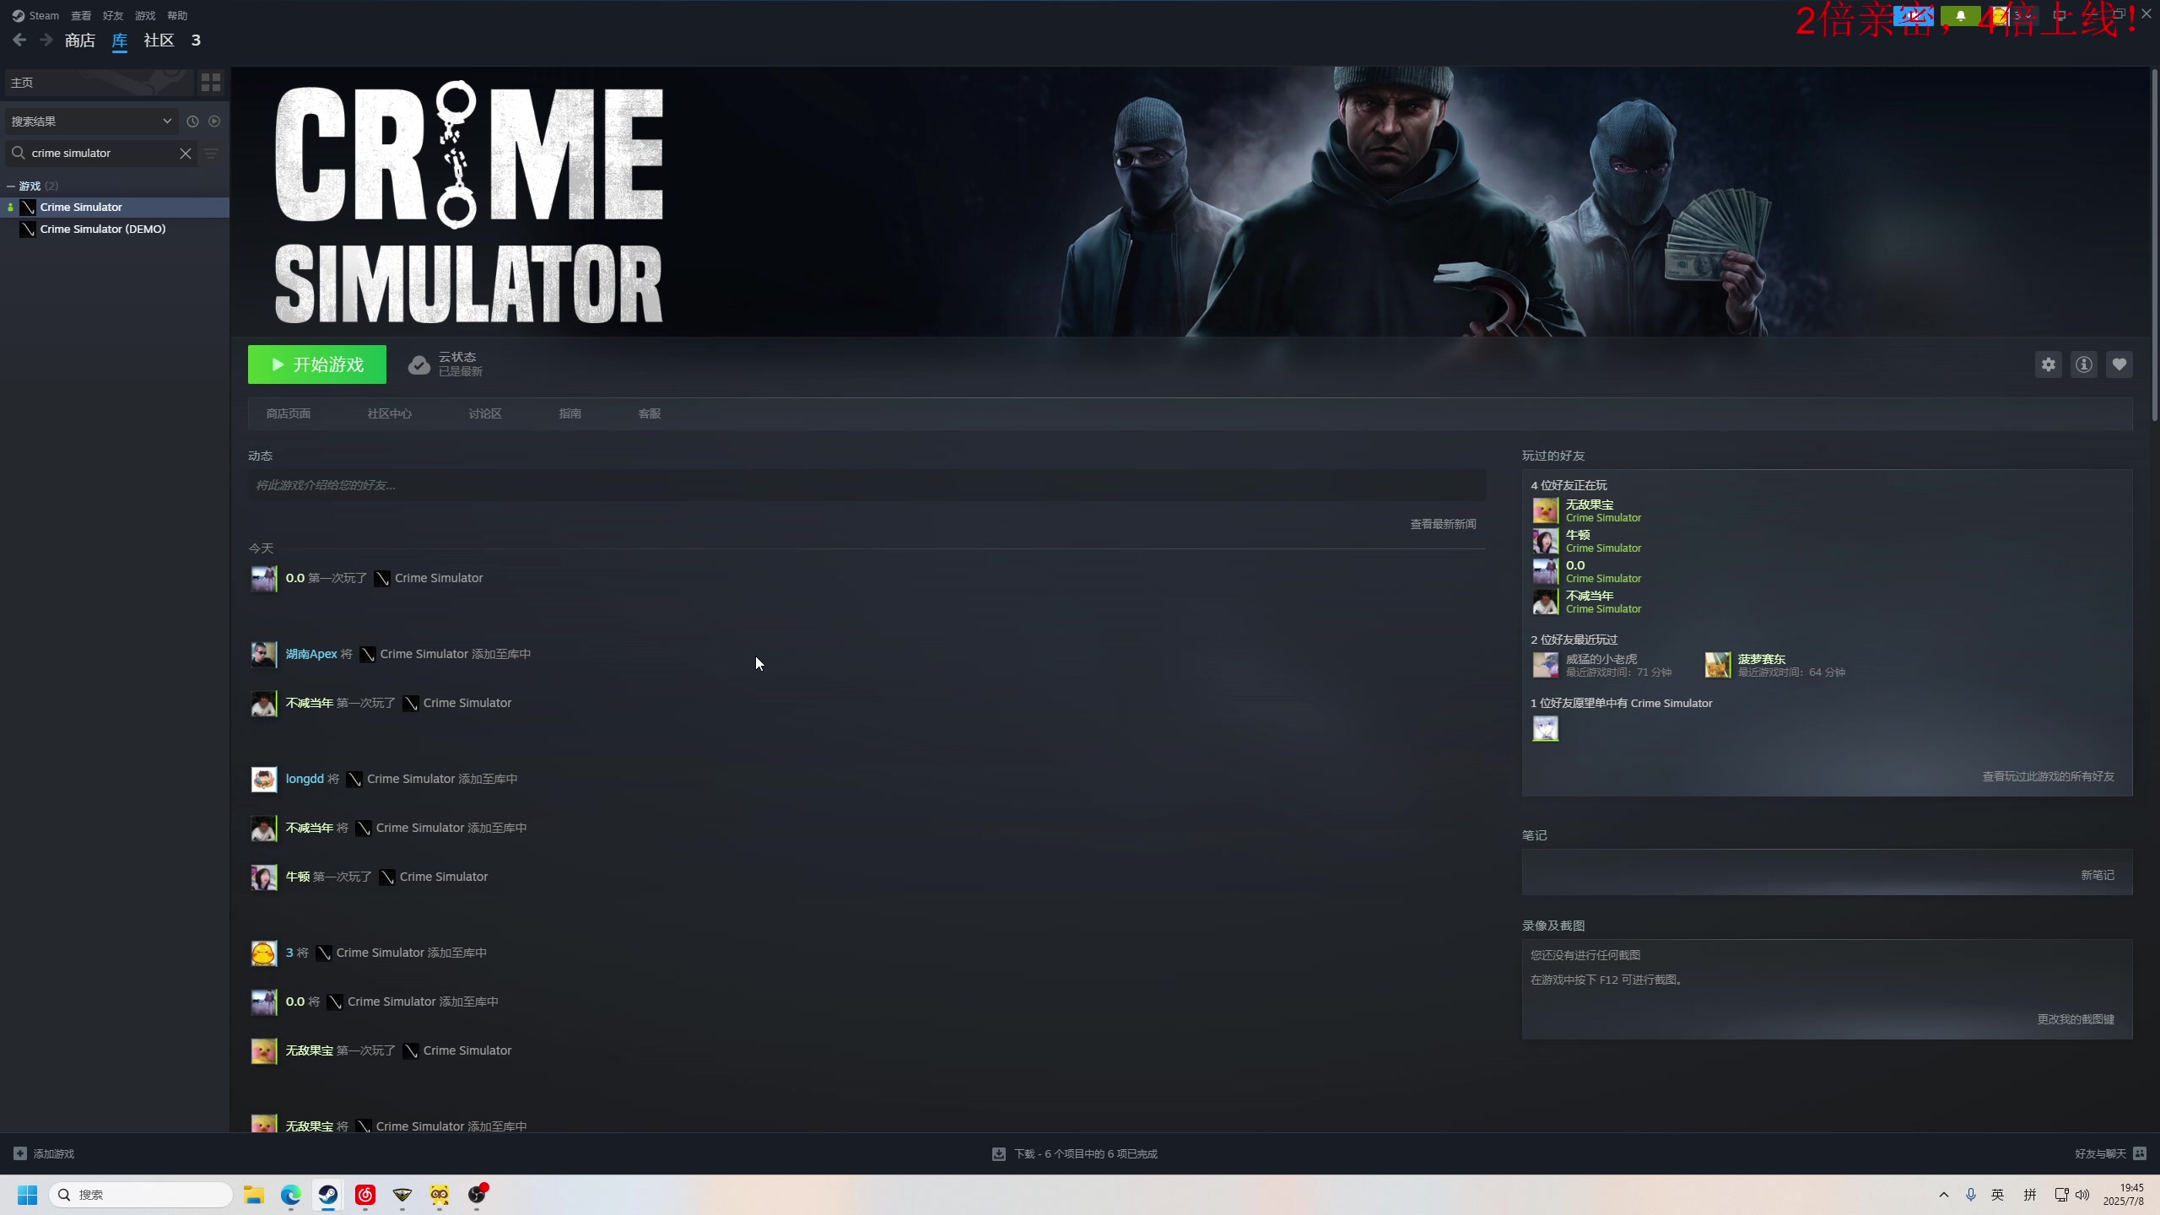This screenshot has width=2160, height=1215.
Task: Click the cloud status icon
Action: point(418,364)
